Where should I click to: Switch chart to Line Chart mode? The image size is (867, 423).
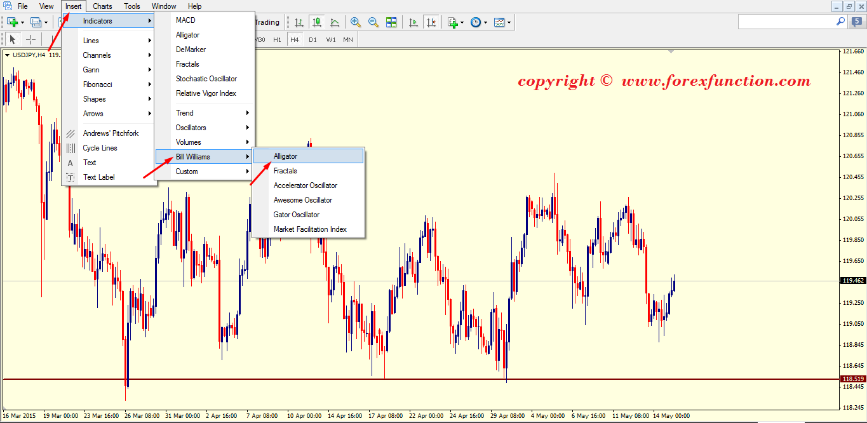[x=335, y=22]
